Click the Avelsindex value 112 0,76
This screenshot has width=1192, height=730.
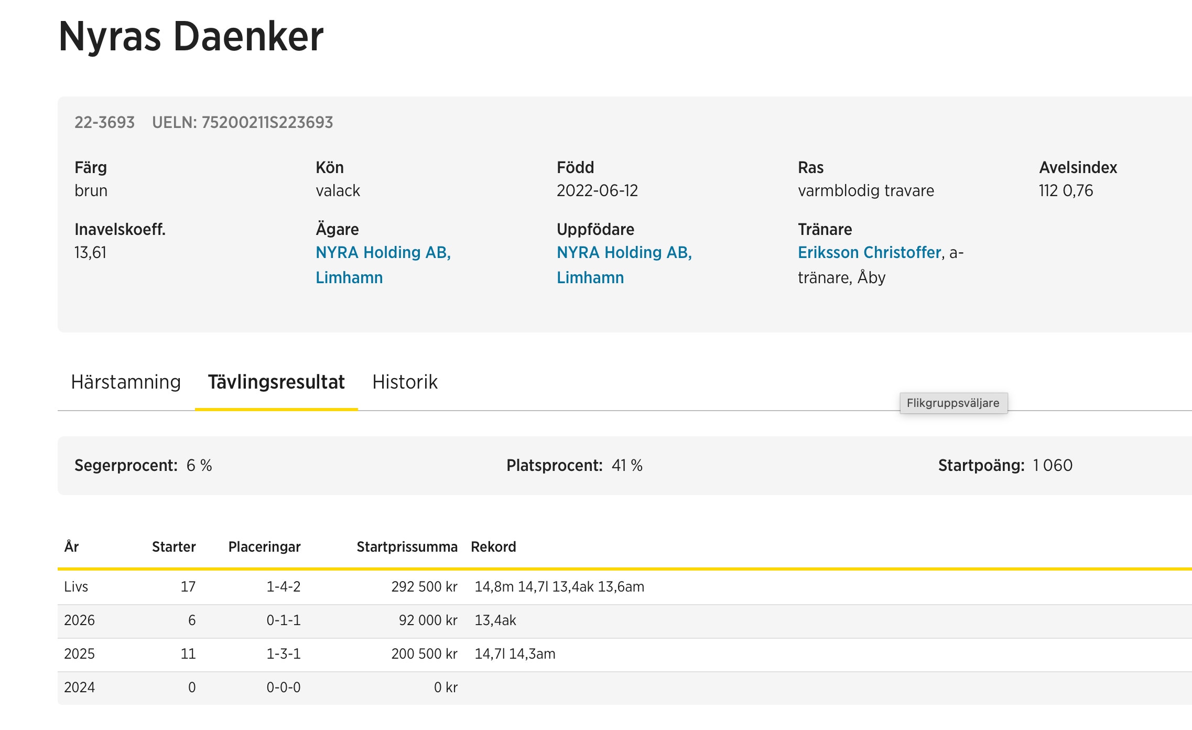click(x=1066, y=191)
